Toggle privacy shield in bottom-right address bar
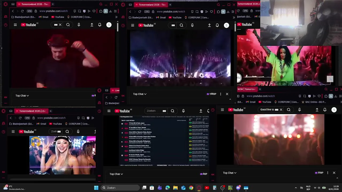 click(x=309, y=96)
